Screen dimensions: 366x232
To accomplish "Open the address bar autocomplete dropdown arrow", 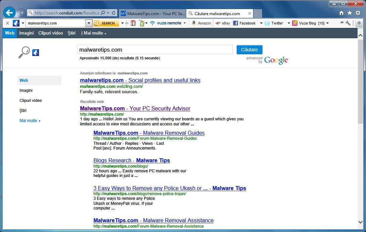I will coord(108,13).
